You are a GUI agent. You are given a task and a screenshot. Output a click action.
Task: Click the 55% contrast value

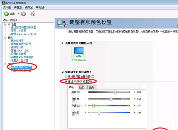click(139, 99)
